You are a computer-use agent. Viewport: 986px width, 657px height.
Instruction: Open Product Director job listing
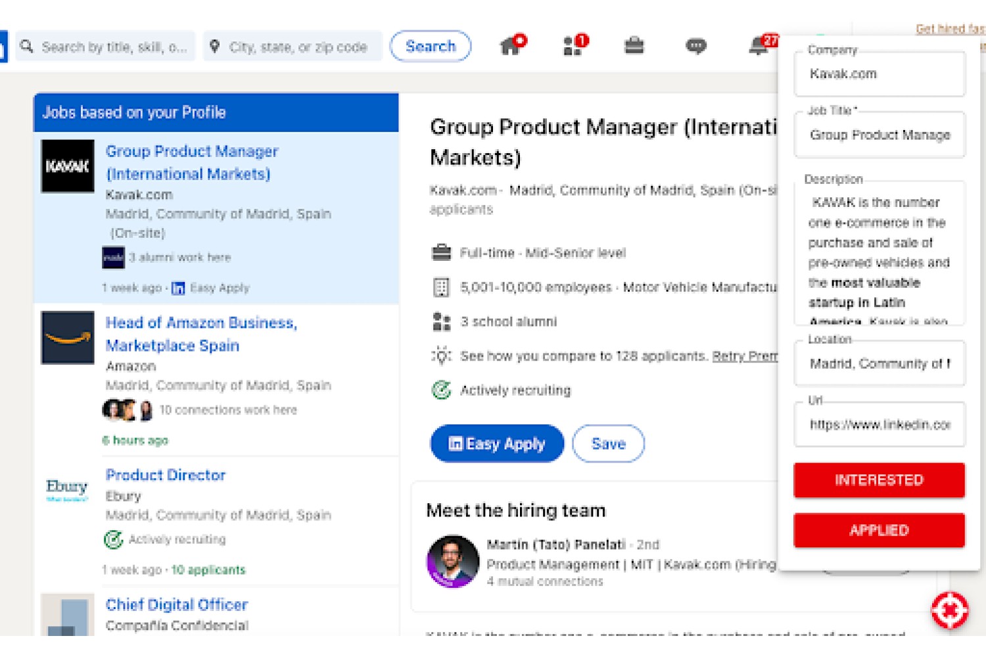pyautogui.click(x=166, y=475)
